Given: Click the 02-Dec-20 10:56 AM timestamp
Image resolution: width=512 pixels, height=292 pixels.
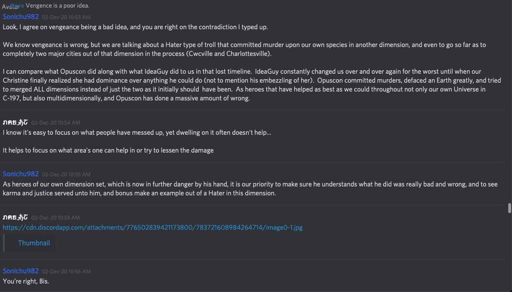Looking at the screenshot, I should [66, 271].
